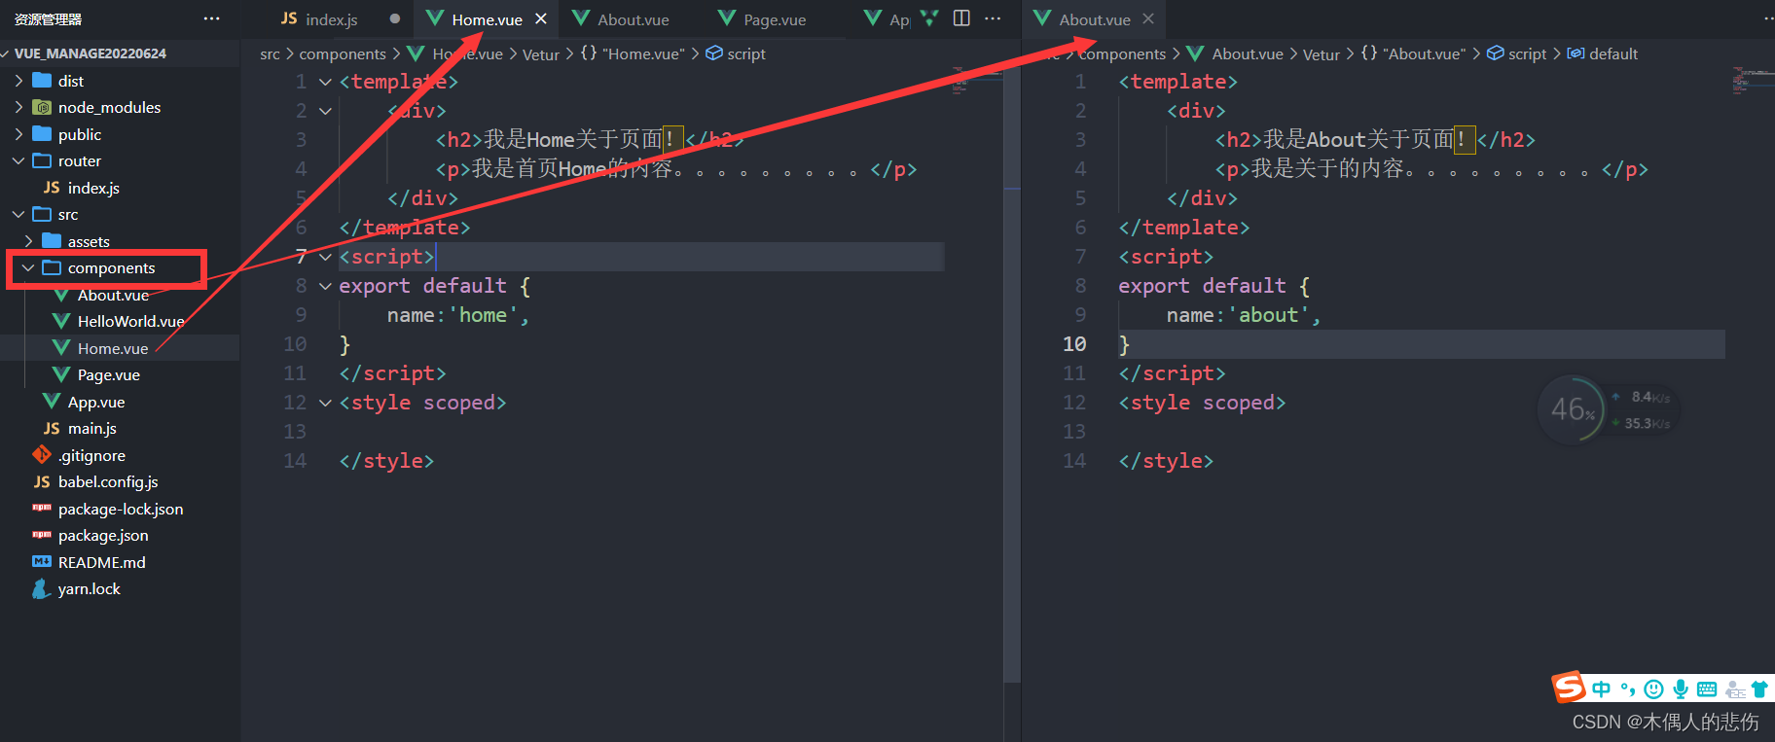Fold the template block at line 1
The image size is (1775, 742).
(325, 82)
